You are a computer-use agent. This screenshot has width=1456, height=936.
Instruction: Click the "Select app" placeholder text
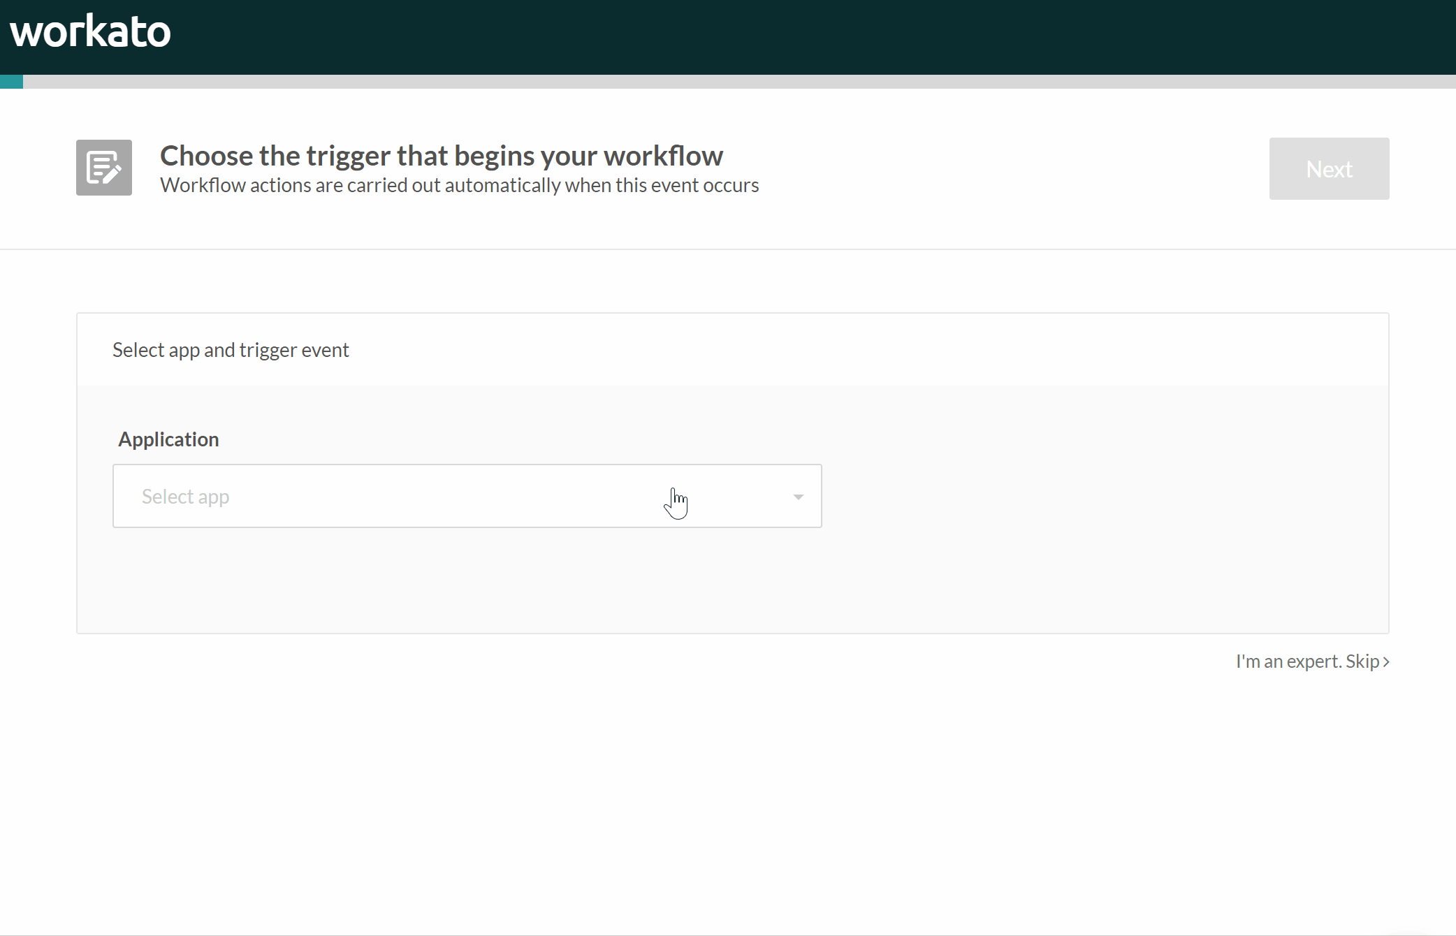pyautogui.click(x=185, y=497)
